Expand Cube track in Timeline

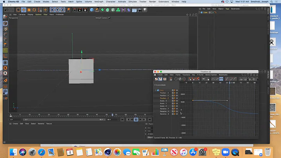156,90
